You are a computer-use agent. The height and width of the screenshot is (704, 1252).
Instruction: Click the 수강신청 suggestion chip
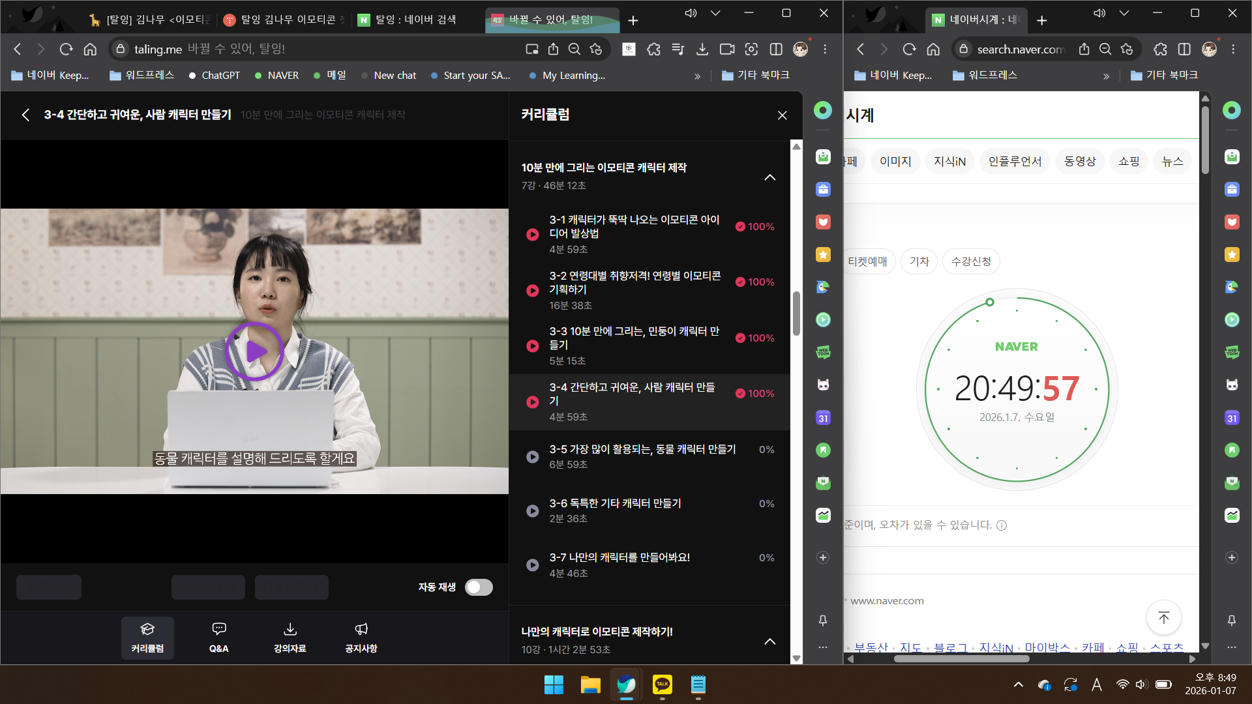point(971,261)
